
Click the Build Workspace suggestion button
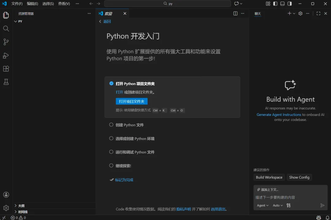pyautogui.click(x=269, y=177)
